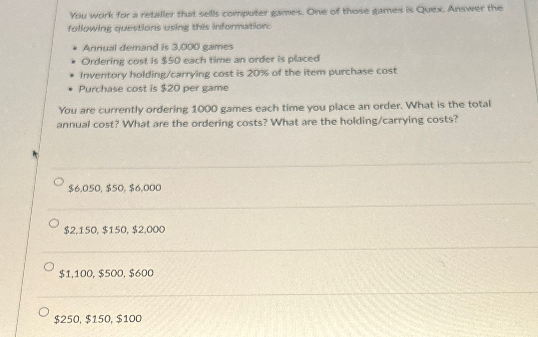Click the mouse cursor area left of the question

[35, 154]
